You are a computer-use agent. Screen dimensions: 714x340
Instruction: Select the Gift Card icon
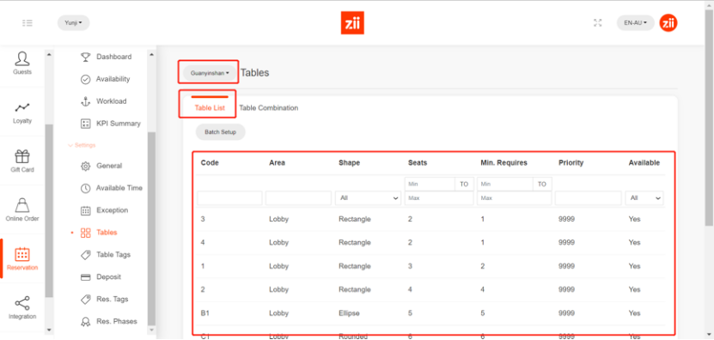(22, 156)
